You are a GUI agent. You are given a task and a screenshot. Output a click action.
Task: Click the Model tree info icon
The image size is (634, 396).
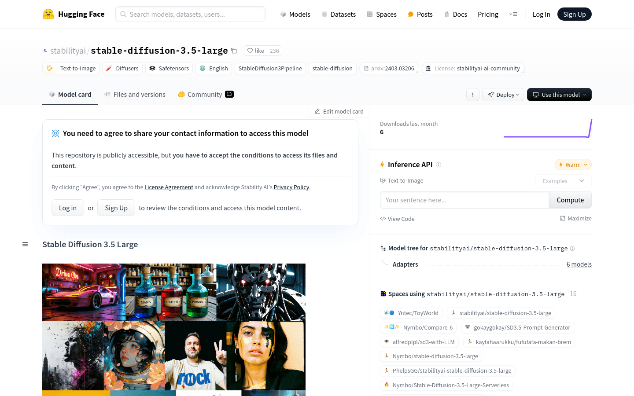572,249
